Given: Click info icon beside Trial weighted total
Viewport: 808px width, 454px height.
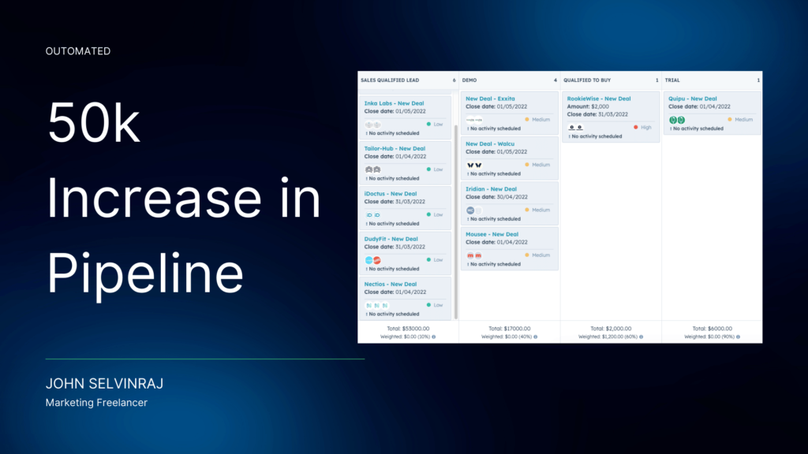Looking at the screenshot, I should pos(738,337).
